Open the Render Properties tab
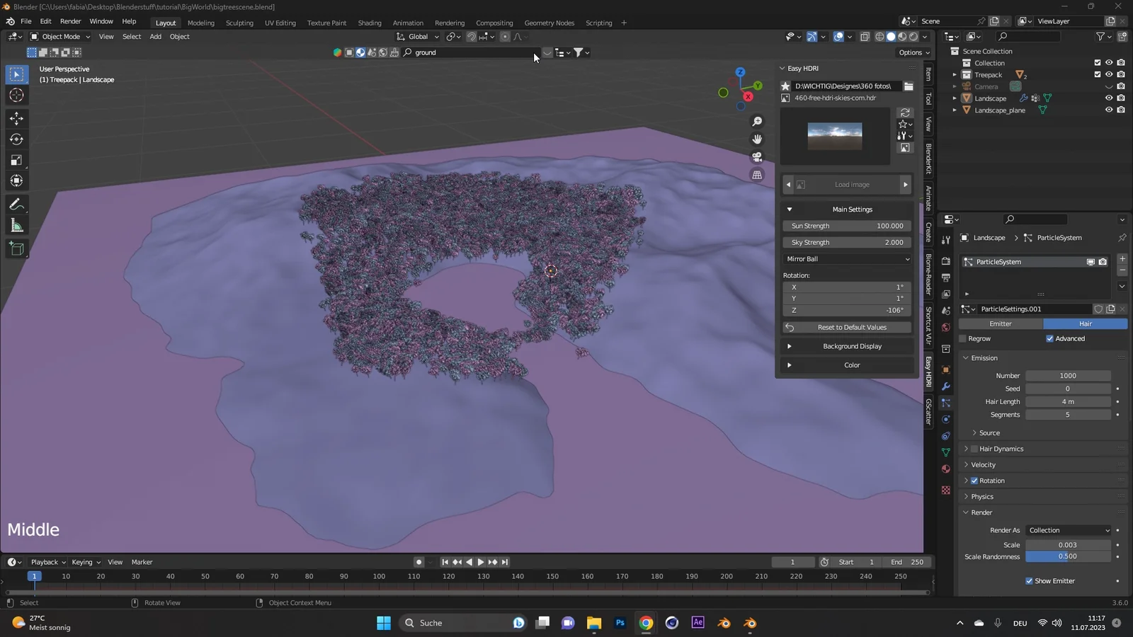Screen dimensions: 1133x637 [x=946, y=260]
